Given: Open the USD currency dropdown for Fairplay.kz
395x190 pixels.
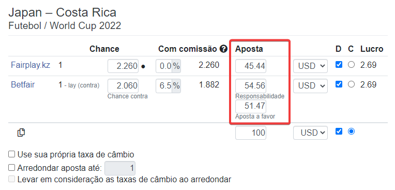Looking at the screenshot, I should pyautogui.click(x=310, y=66).
